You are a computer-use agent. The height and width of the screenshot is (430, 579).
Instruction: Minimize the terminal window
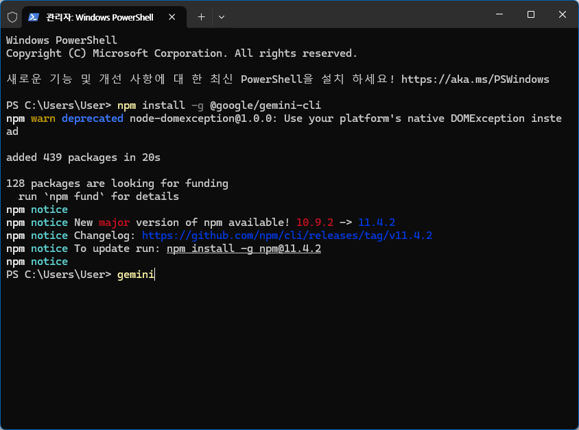pyautogui.click(x=499, y=14)
